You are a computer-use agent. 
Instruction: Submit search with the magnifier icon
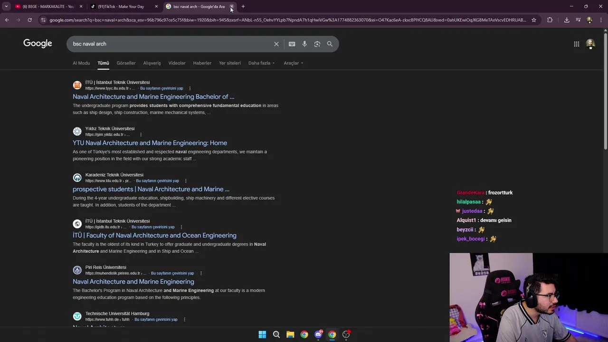click(x=330, y=44)
